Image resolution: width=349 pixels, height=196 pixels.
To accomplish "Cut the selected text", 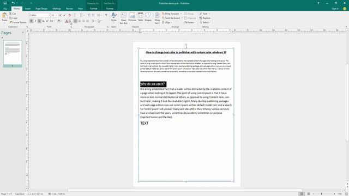I will pos(13,14).
